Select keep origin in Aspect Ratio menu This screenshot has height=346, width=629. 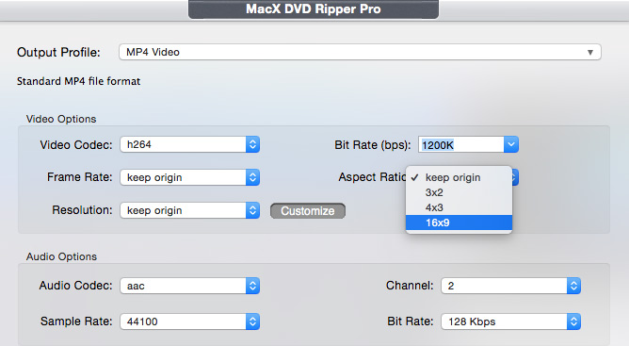[459, 177]
